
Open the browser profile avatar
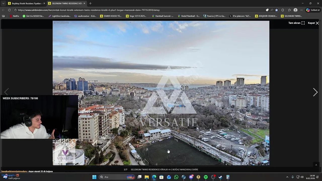point(296,10)
